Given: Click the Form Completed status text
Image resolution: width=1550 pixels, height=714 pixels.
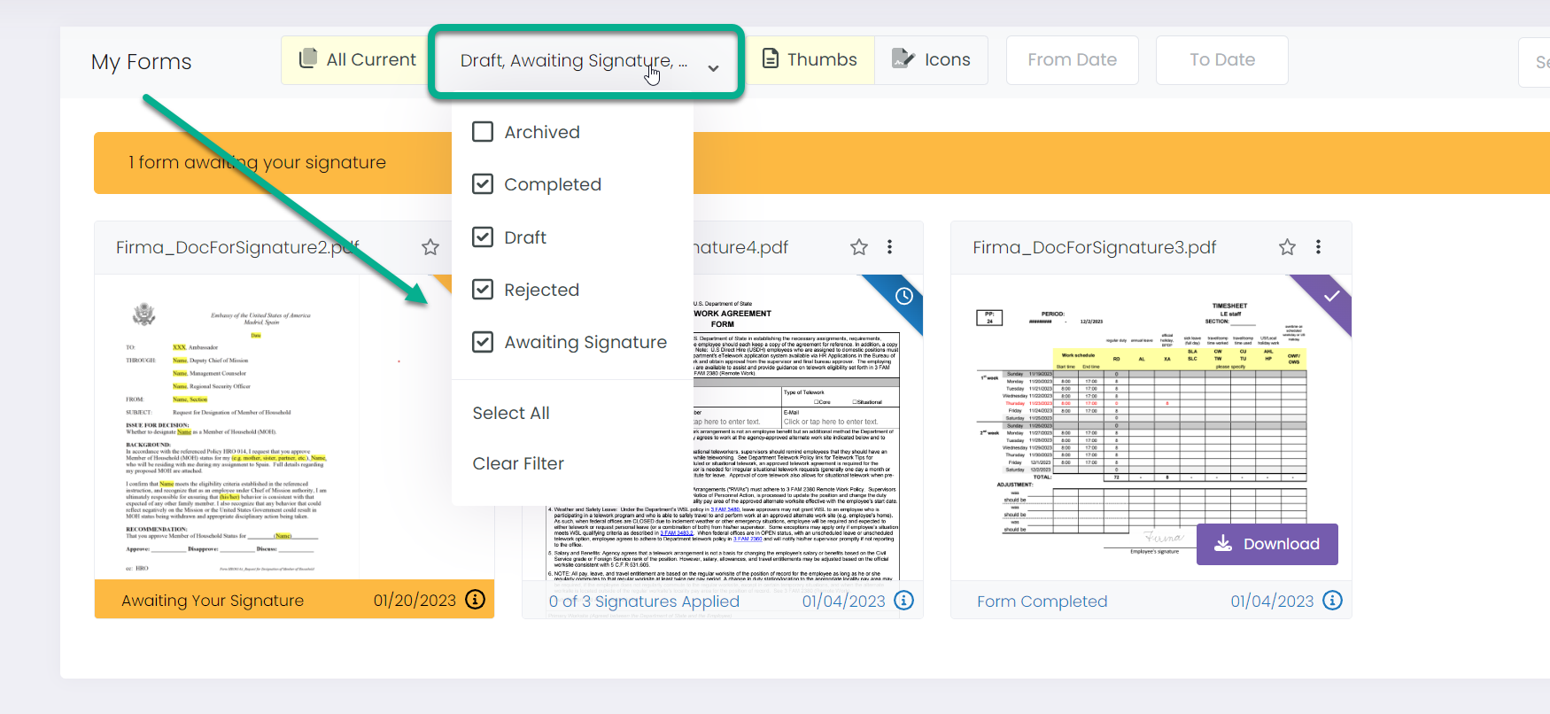Looking at the screenshot, I should pos(1042,601).
